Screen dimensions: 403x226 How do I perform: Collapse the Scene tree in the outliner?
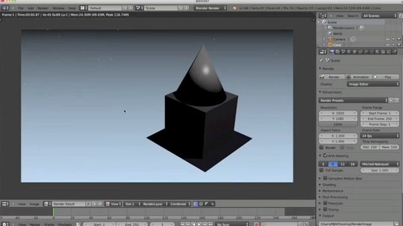pyautogui.click(x=319, y=23)
